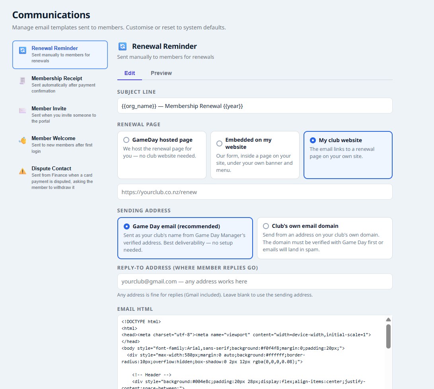Click the 'The email links to a renewal' description
The width and height of the screenshot is (434, 389).
342,152
